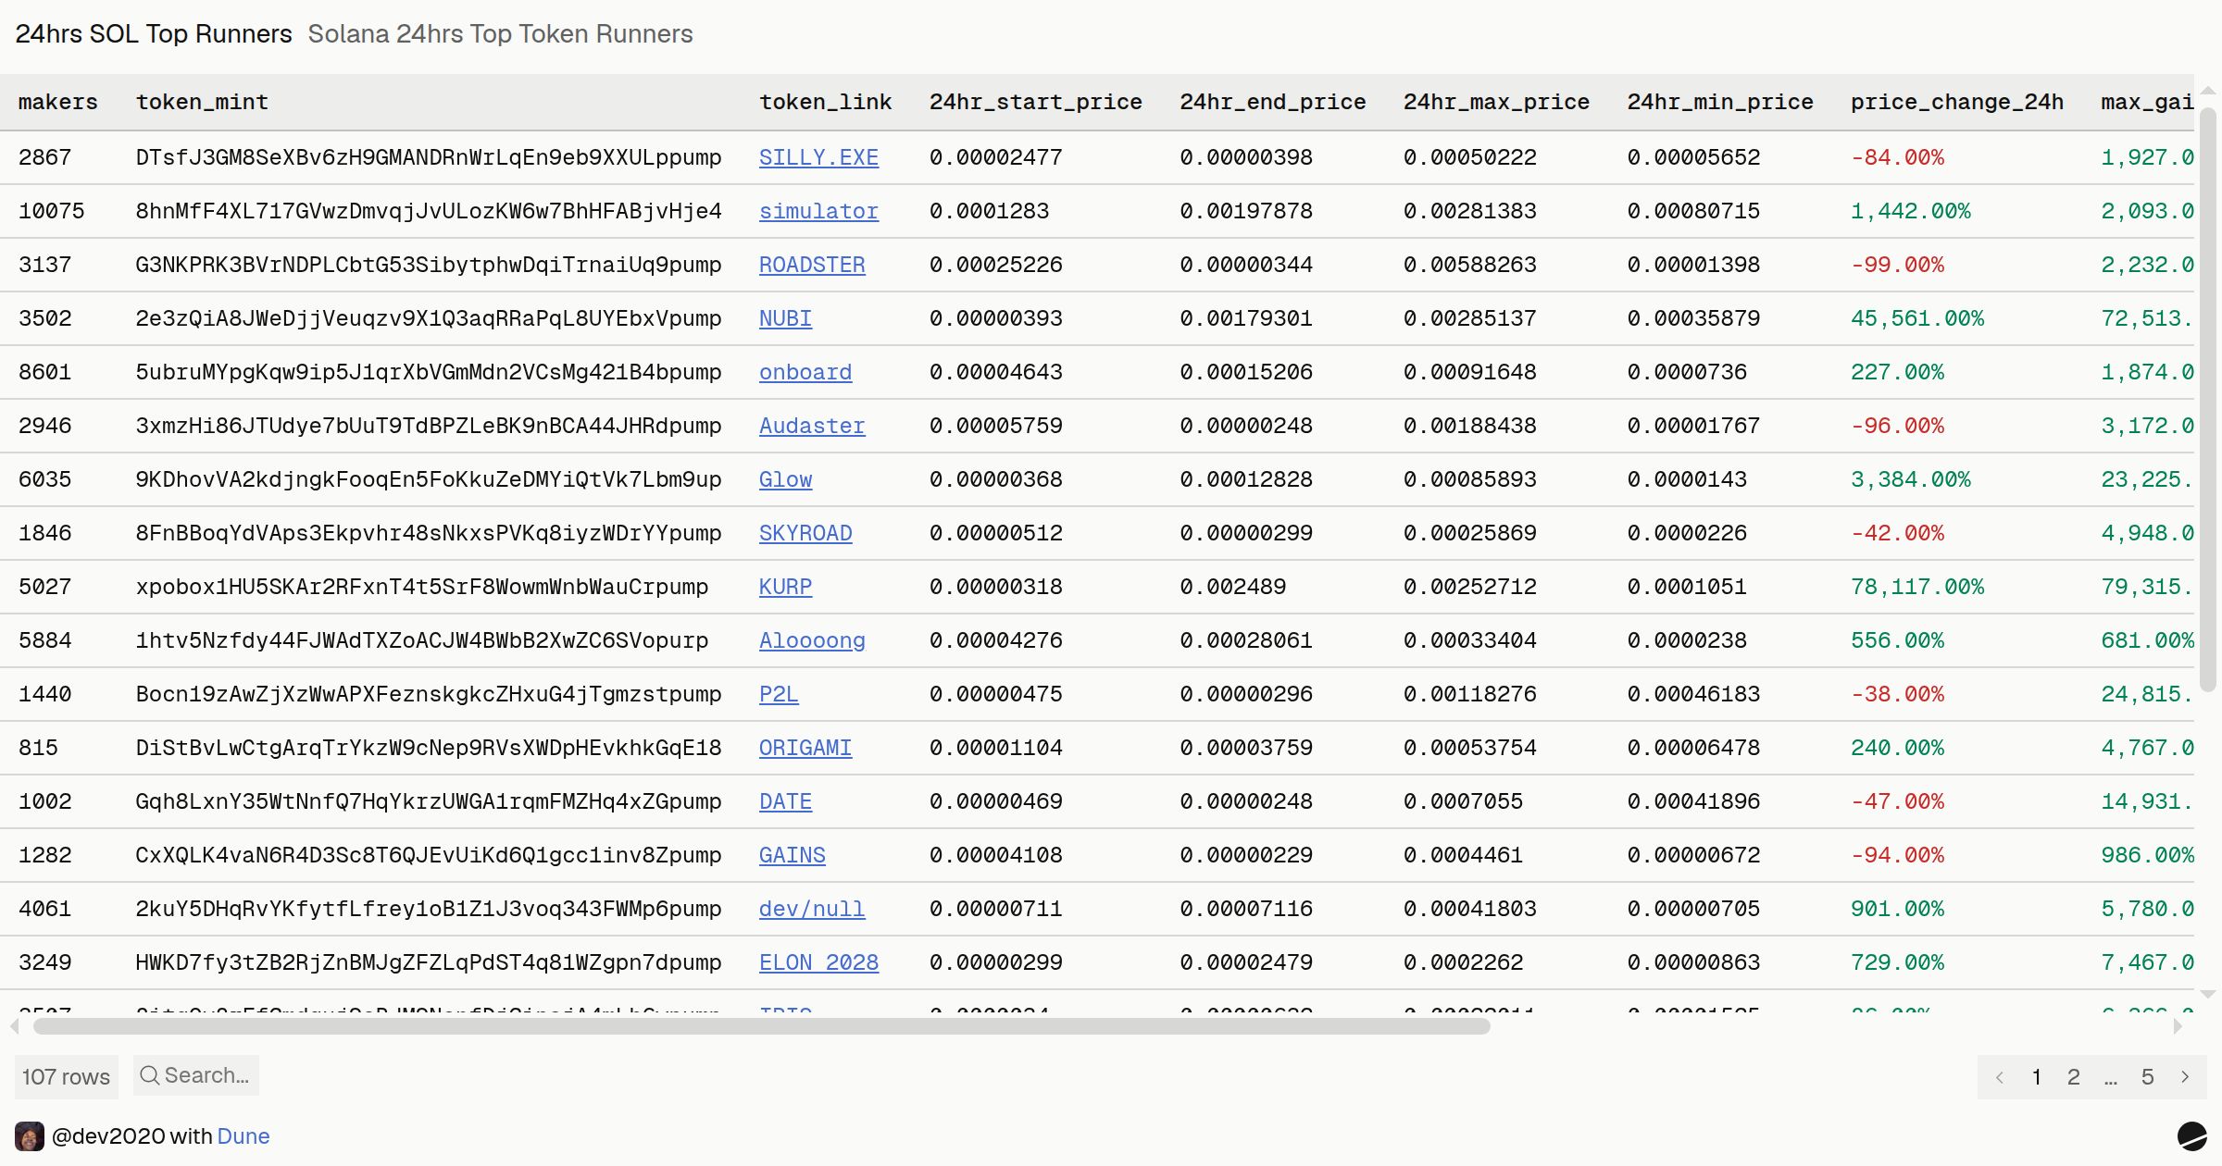Open the simulator token link
The width and height of the screenshot is (2222, 1166).
click(x=818, y=211)
